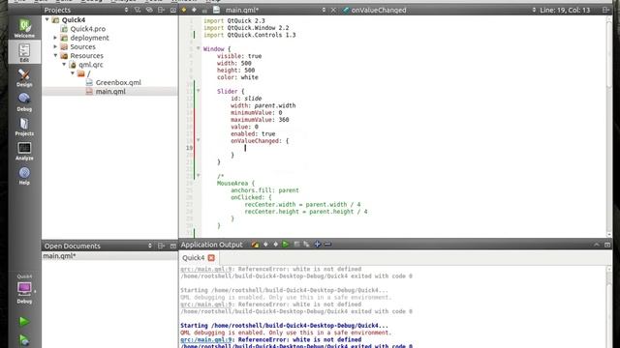
Task: Go forward in the editor navigation history
Action: 194,10
